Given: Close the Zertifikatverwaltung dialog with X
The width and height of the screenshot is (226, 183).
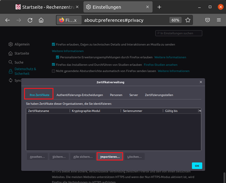Looking at the screenshot, I should [x=201, y=82].
